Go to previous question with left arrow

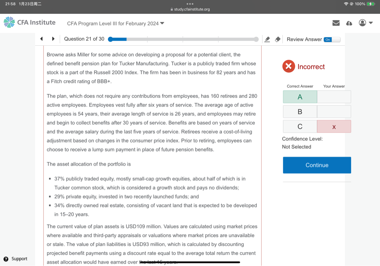click(42, 39)
